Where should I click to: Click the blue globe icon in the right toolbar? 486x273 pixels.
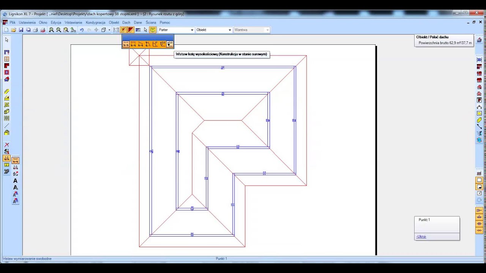tap(479, 140)
